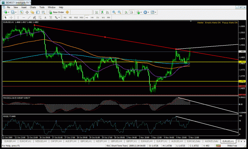Screen dimensions: 248x149
Task: Click the New Order button
Action: pos(56,12)
